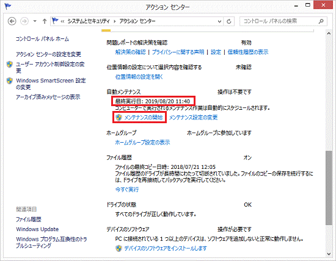
Task: Click the breadcrumb overflow chevron «
Action: [x=62, y=21]
